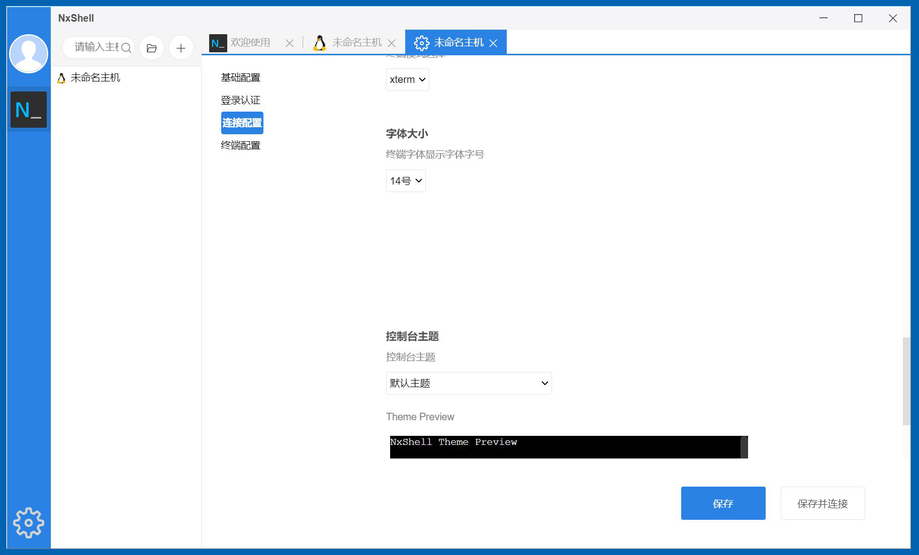Click the user avatar at the top left

(28, 53)
